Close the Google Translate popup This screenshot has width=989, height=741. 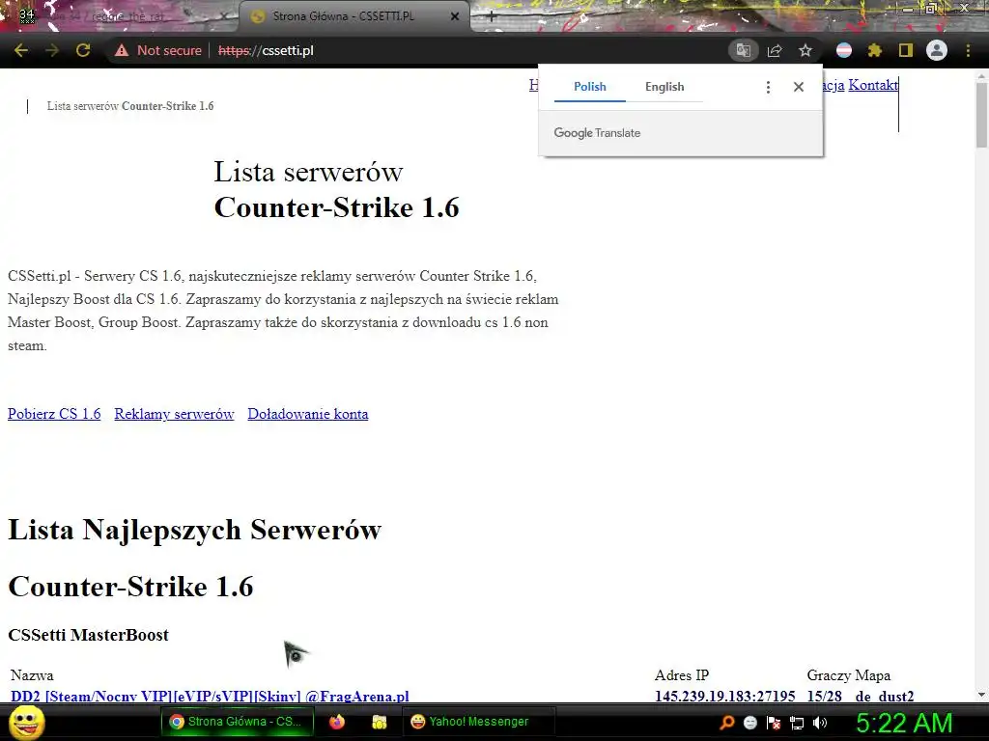(799, 87)
